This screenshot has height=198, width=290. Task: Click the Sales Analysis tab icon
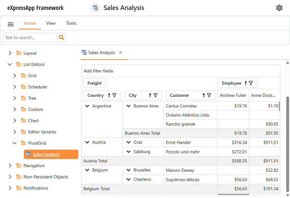[84, 52]
